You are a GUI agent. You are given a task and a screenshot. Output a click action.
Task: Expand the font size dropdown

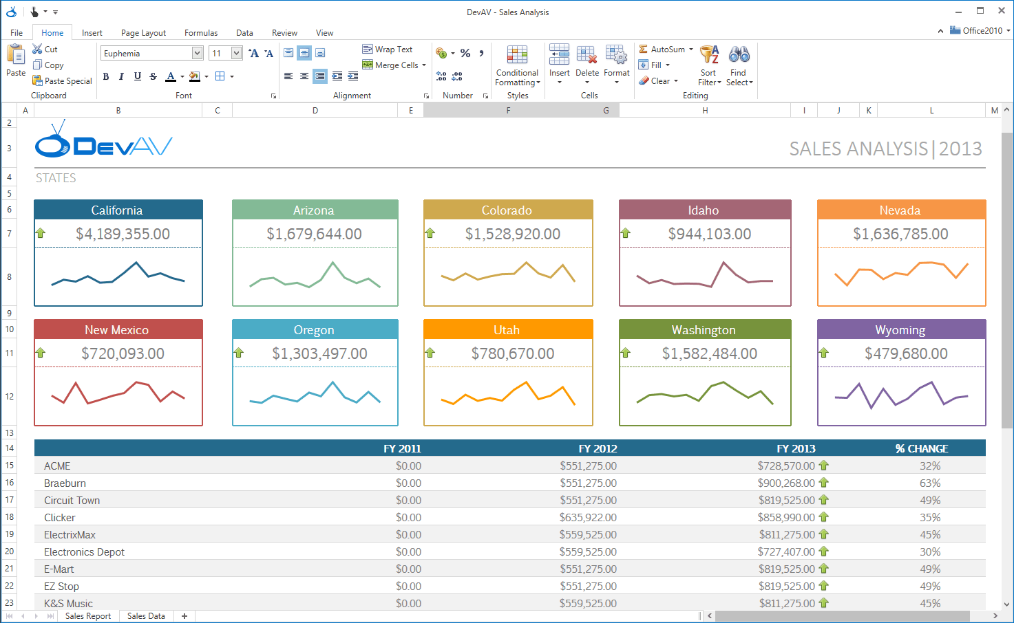coord(237,53)
